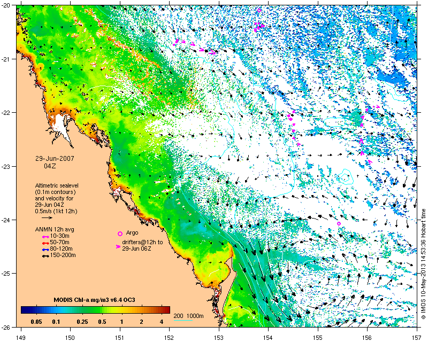Viewport: 428px width, 342px height.
Task: Click the longitude axis label 153
Action: coord(219,338)
